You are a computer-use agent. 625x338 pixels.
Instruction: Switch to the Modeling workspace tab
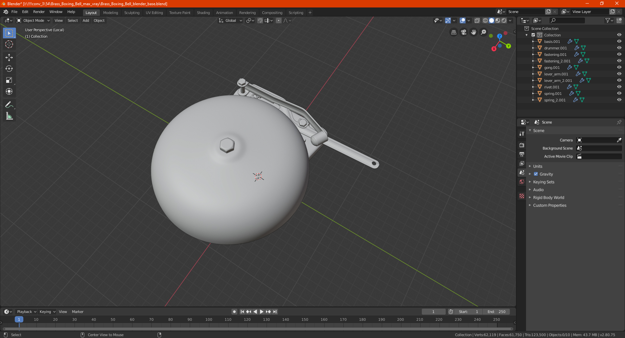110,13
